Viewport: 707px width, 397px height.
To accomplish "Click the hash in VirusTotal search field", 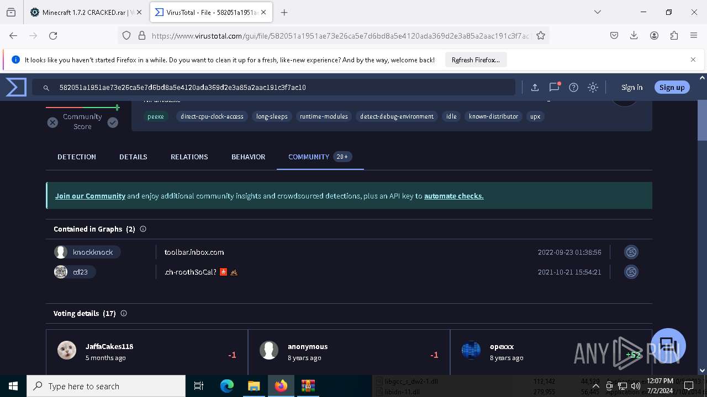I will [182, 87].
